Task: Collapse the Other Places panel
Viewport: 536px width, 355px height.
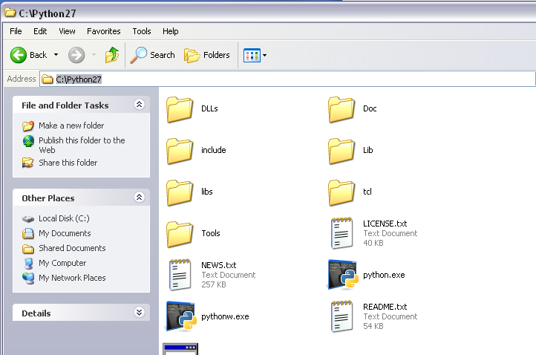Action: [139, 198]
